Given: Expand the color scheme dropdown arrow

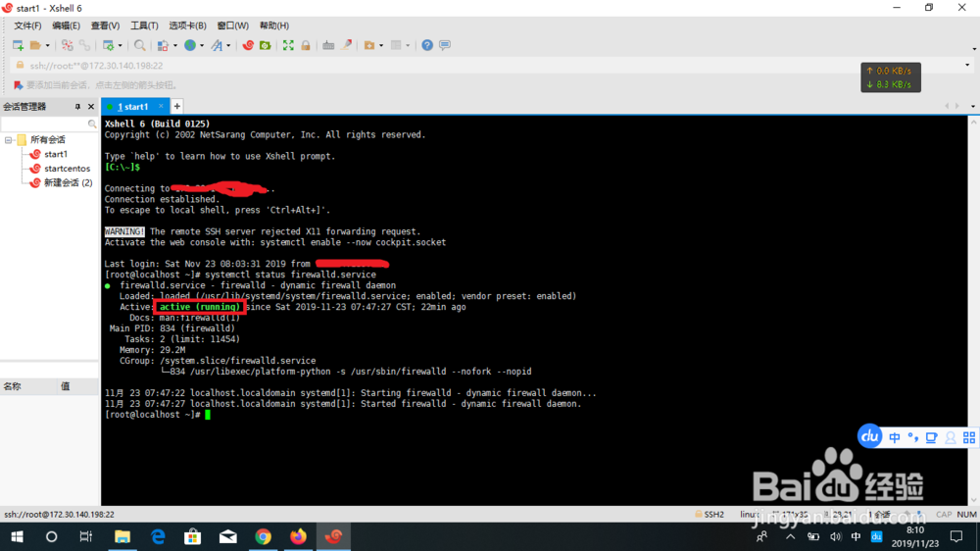Looking at the screenshot, I should click(175, 45).
